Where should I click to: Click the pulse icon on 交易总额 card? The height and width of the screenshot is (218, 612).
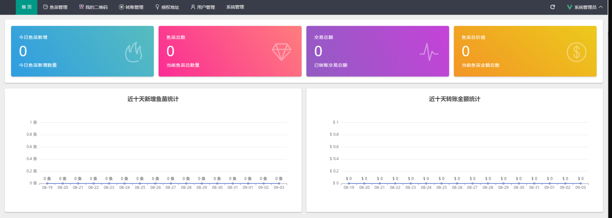click(429, 52)
